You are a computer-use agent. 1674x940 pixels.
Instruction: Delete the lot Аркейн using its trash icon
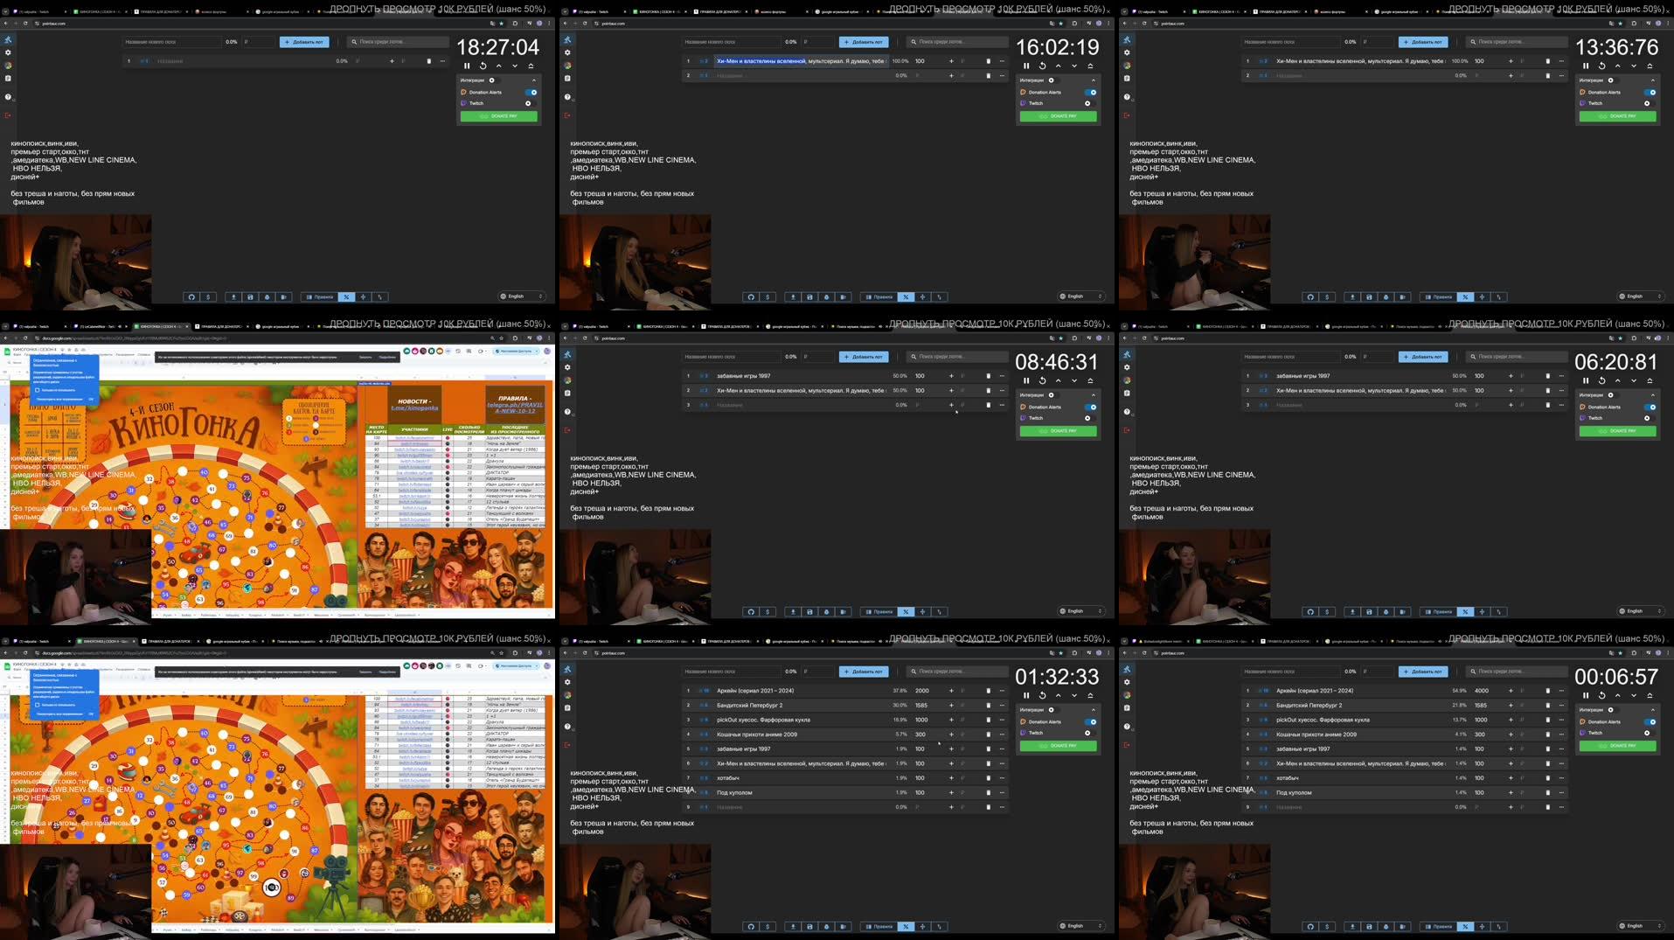point(989,691)
